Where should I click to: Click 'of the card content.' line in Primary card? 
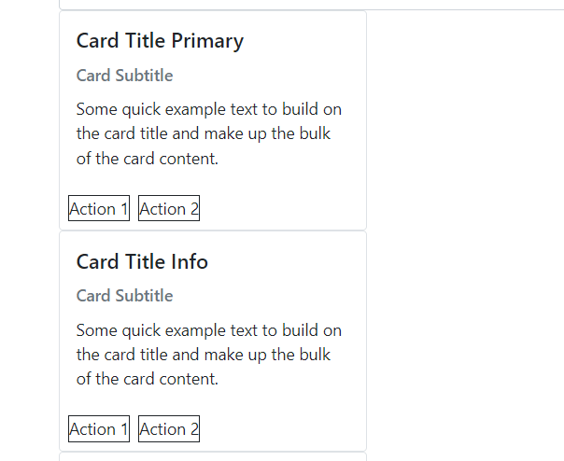click(x=147, y=159)
